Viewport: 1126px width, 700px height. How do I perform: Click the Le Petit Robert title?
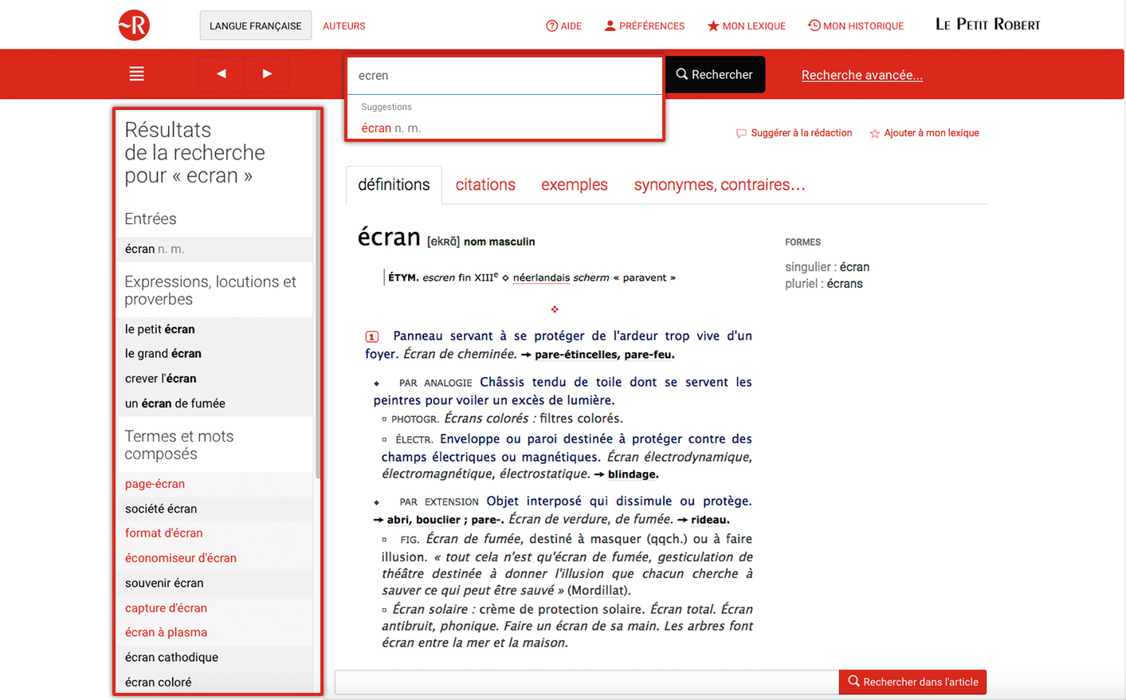pos(988,25)
